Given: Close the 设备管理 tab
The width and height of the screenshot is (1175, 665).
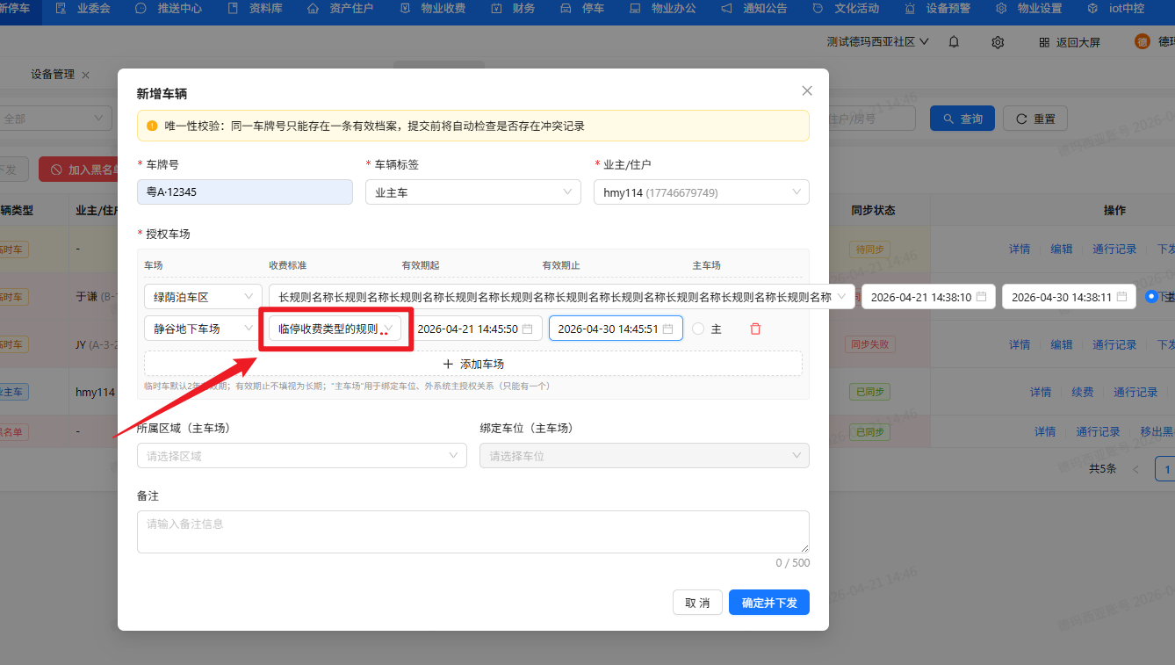Looking at the screenshot, I should pyautogui.click(x=85, y=75).
